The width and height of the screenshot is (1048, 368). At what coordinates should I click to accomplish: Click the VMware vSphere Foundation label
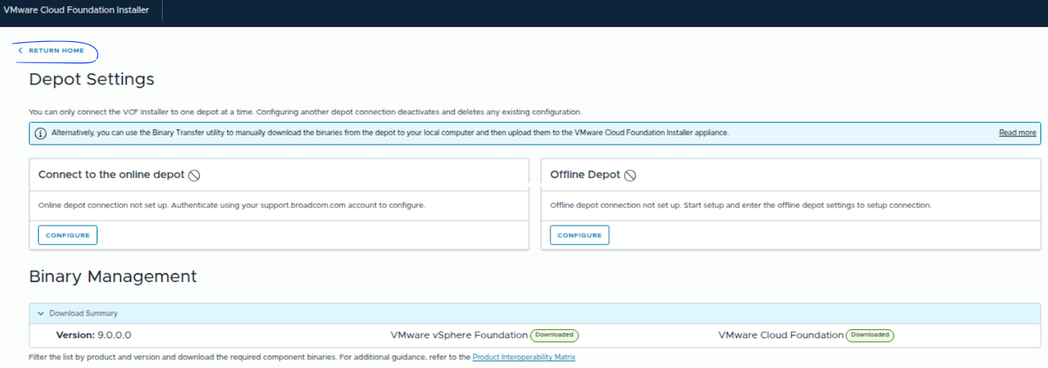pos(459,335)
